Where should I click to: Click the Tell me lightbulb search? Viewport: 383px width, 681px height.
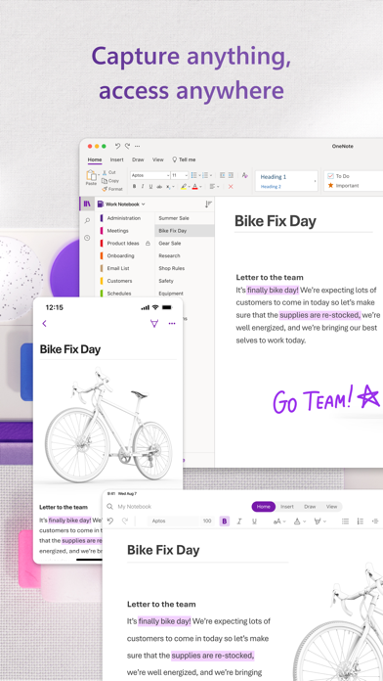tap(184, 159)
